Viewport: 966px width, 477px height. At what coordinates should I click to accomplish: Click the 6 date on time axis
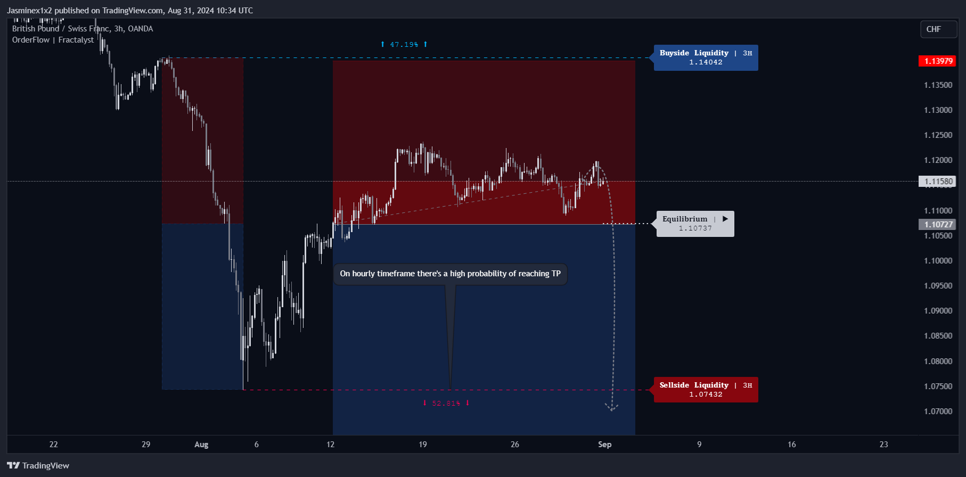click(x=257, y=445)
